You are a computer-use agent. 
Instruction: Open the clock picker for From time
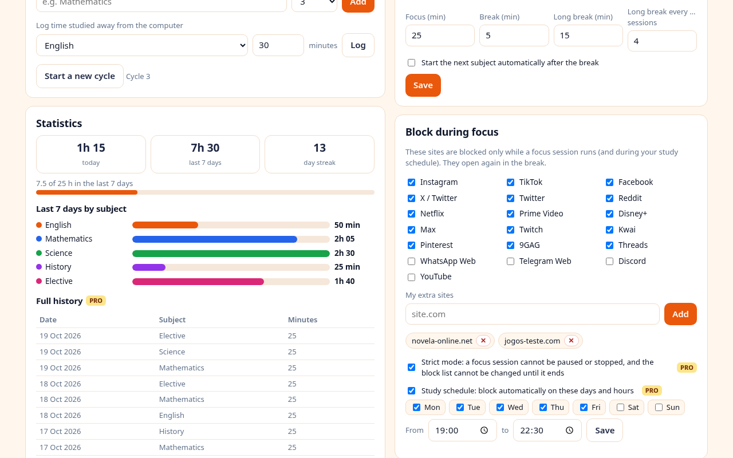(x=484, y=431)
